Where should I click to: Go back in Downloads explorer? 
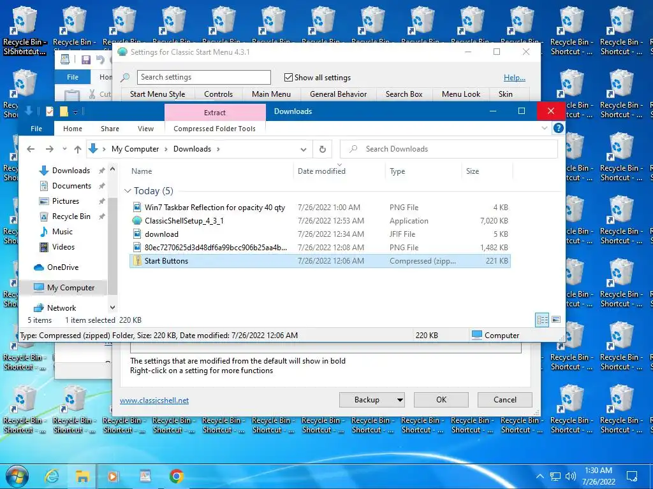pyautogui.click(x=31, y=149)
